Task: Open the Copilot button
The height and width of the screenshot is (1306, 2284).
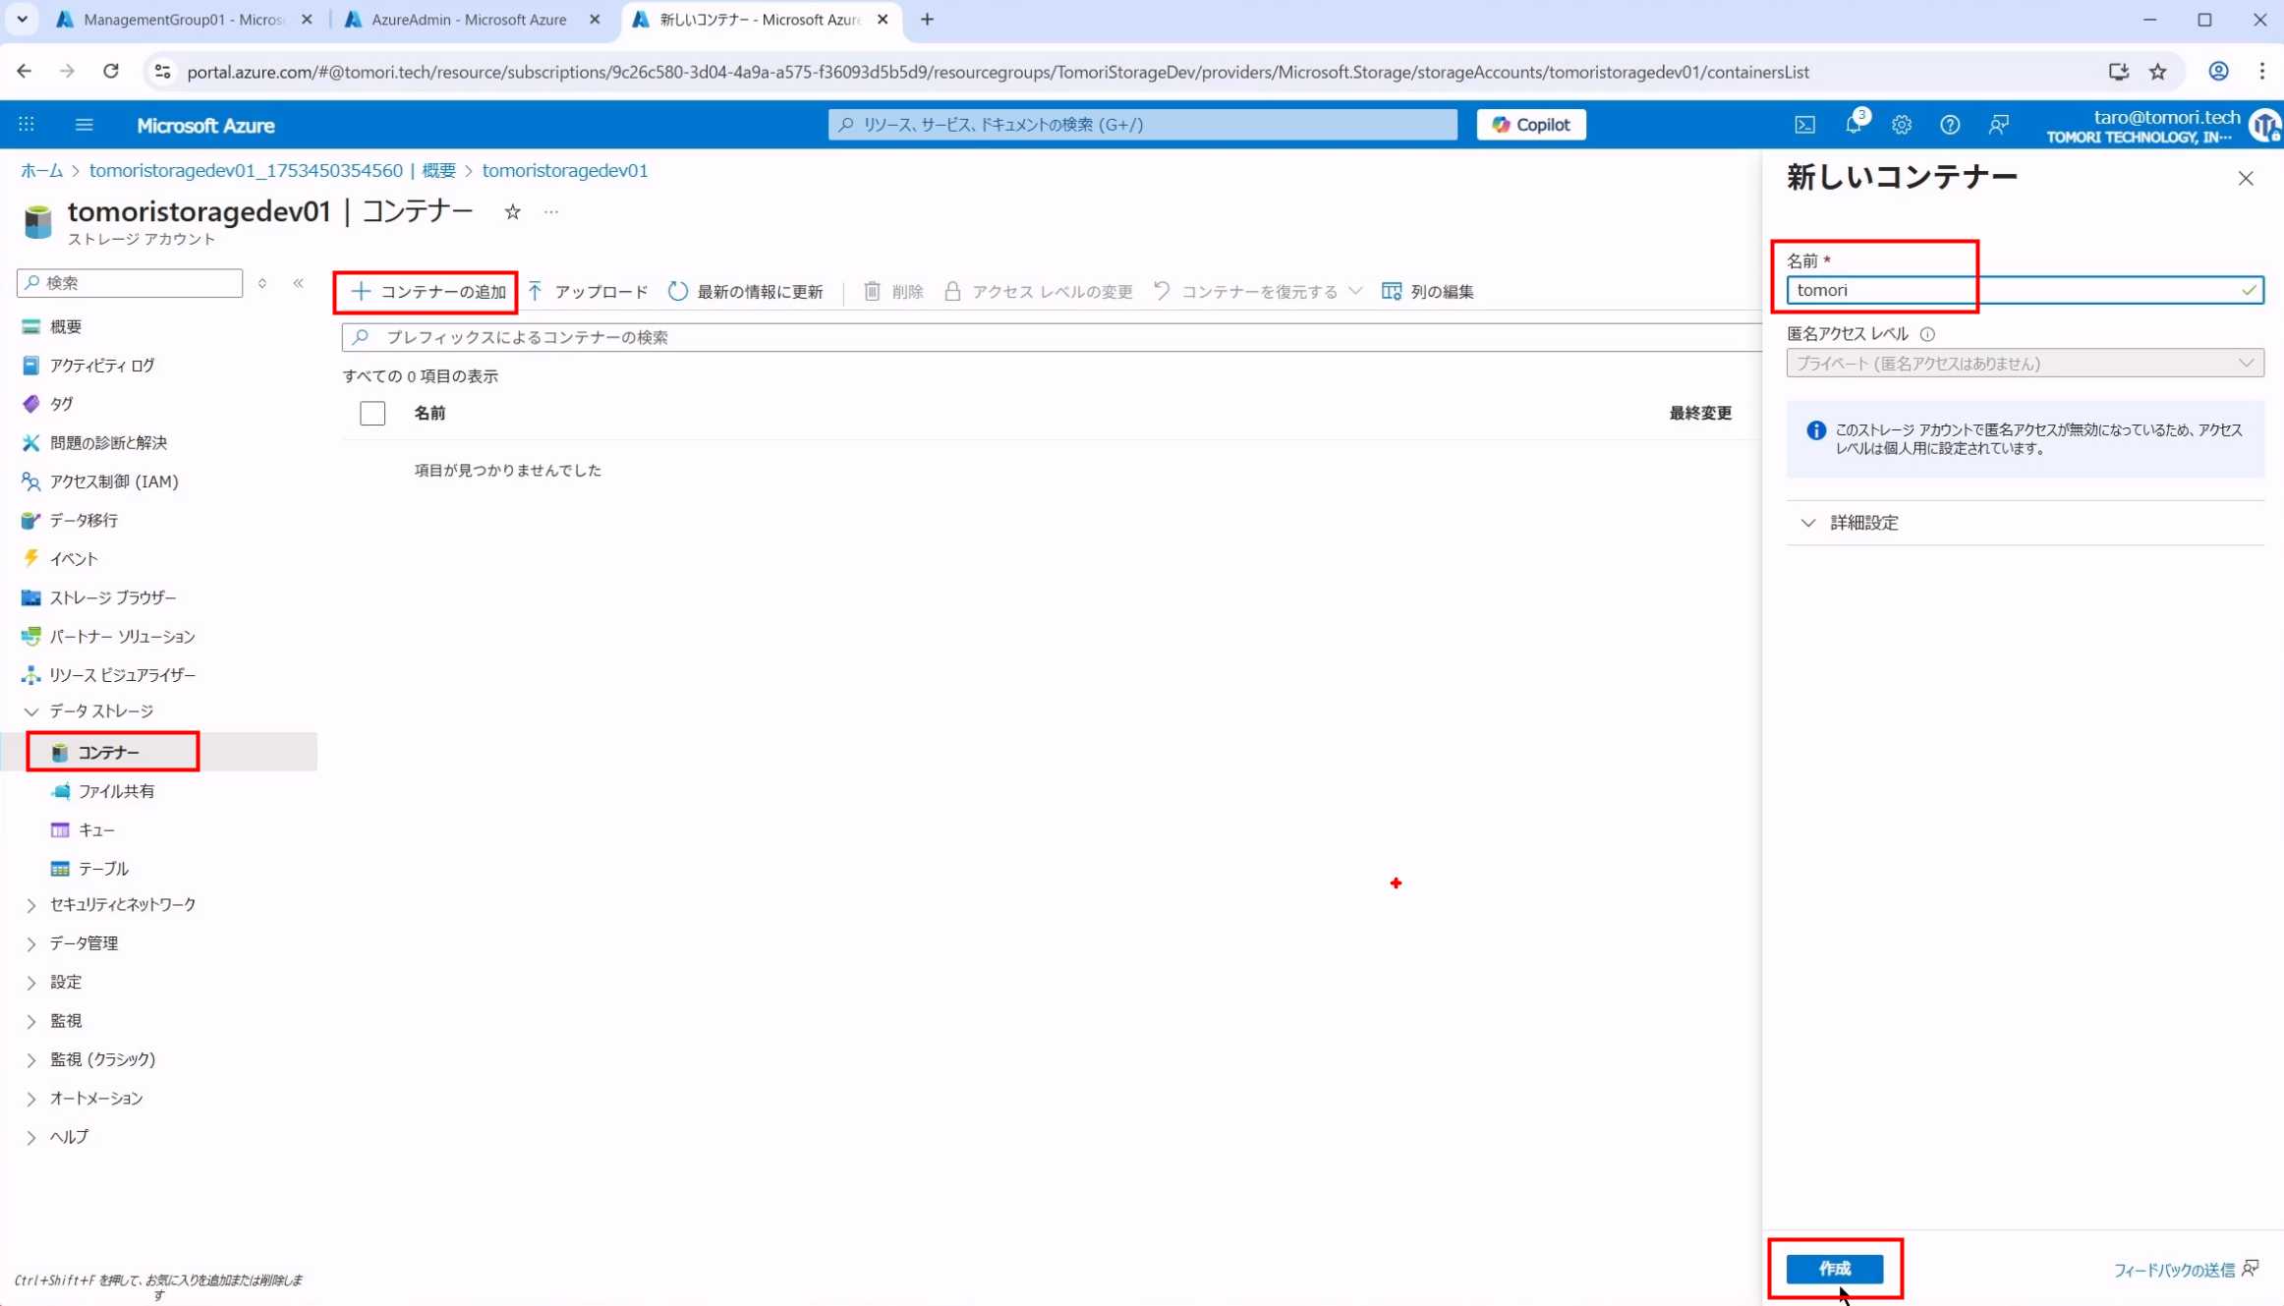Action: pos(1530,125)
